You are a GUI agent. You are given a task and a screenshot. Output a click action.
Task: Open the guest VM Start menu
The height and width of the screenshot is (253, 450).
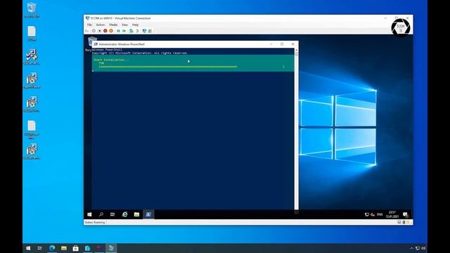click(x=89, y=214)
